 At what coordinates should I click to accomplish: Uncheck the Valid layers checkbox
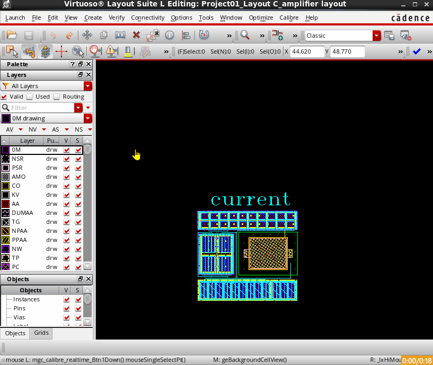[4, 97]
